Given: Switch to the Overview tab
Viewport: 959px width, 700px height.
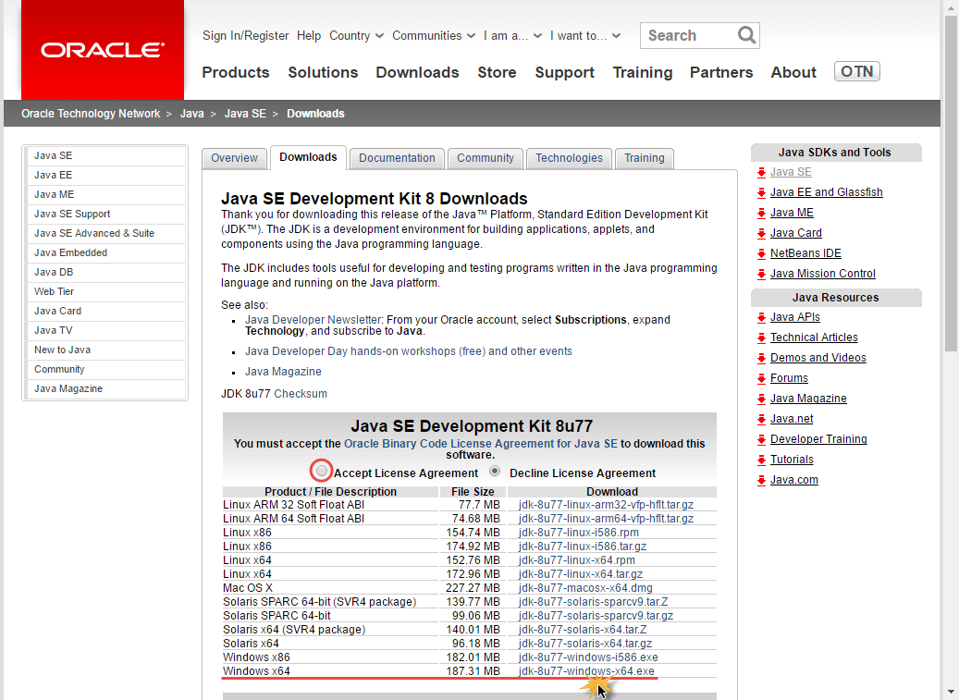Looking at the screenshot, I should 234,158.
